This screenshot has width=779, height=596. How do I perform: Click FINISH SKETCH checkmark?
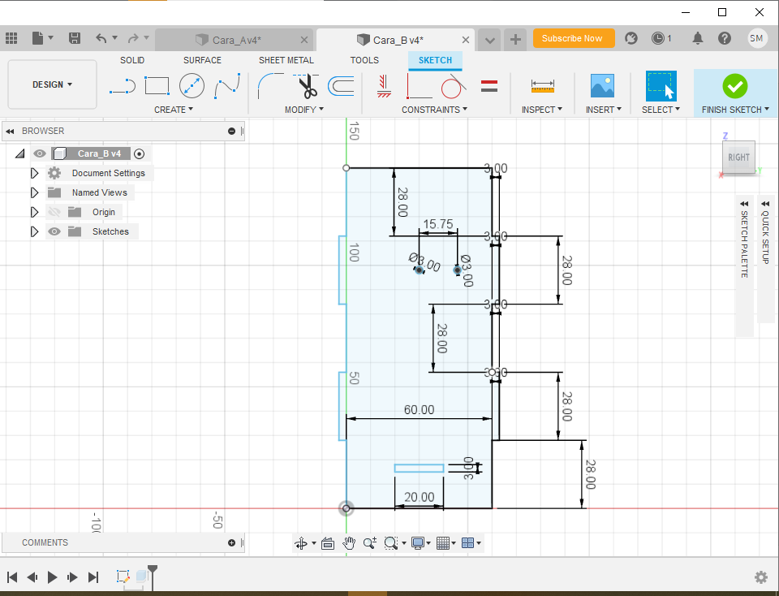point(735,87)
